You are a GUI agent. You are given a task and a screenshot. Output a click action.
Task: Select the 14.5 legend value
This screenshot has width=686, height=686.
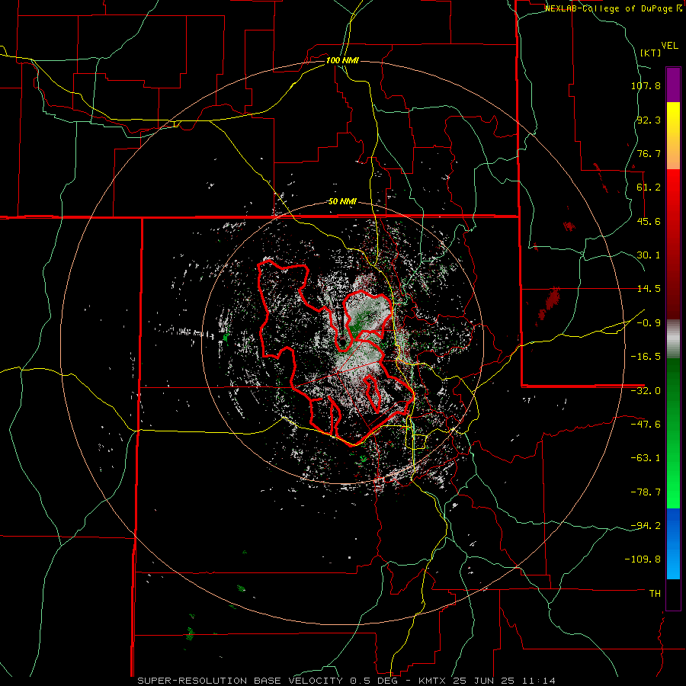click(649, 289)
